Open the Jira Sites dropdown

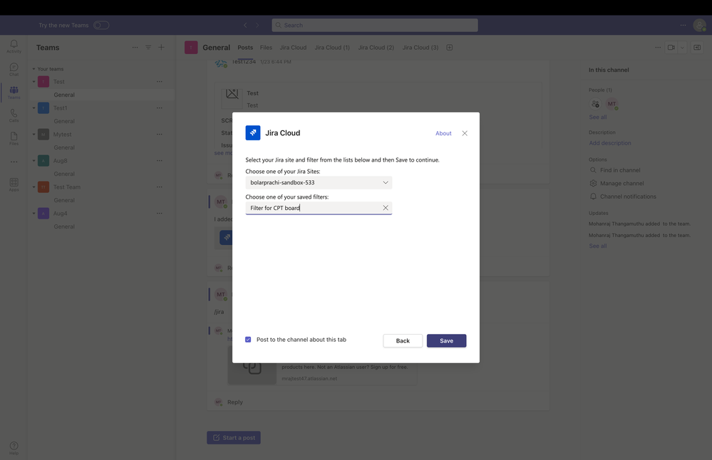(319, 182)
